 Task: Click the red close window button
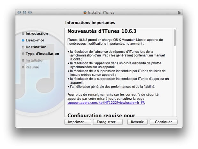pos(19,12)
